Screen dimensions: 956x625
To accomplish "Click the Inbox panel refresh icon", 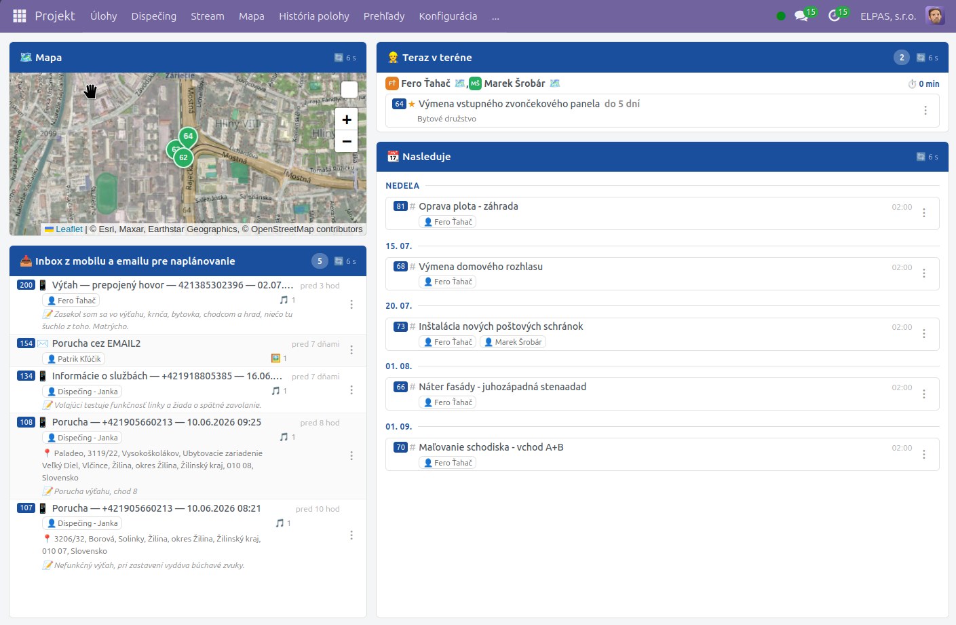I will click(339, 261).
